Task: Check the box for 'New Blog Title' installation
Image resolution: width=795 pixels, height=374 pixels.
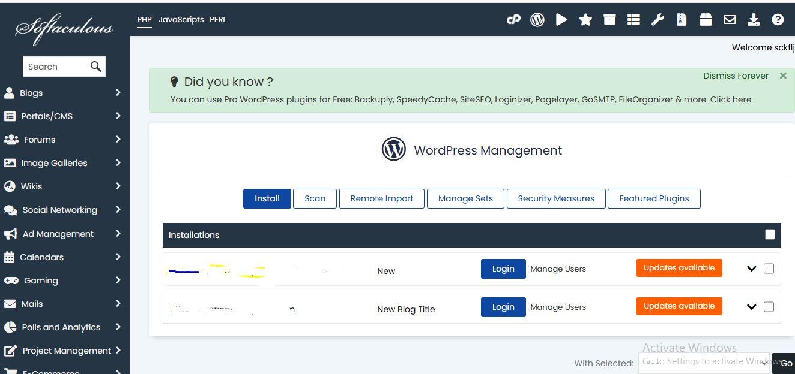Action: point(769,307)
